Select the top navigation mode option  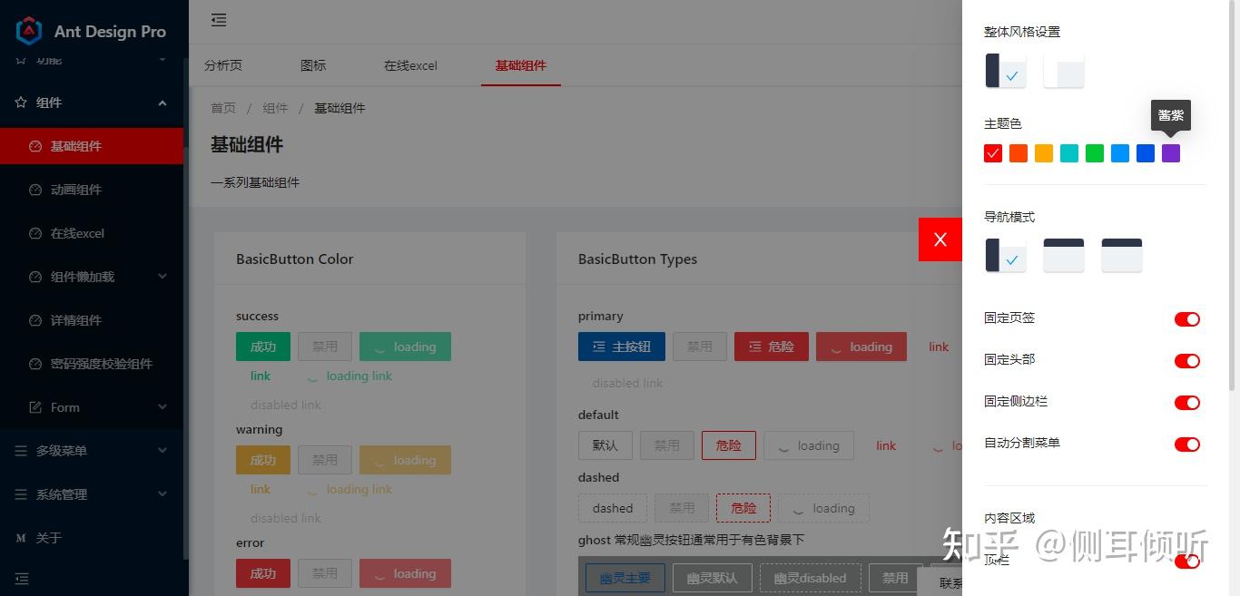tap(1063, 255)
